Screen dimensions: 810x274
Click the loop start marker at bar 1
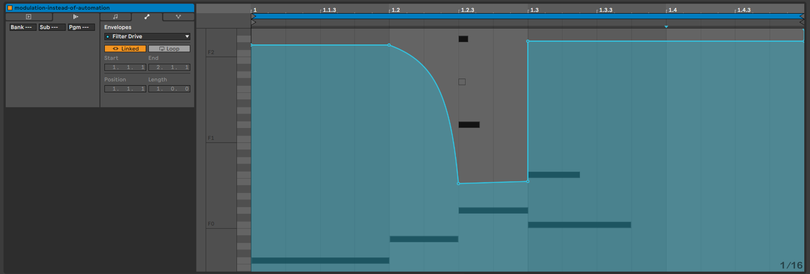coord(253,16)
